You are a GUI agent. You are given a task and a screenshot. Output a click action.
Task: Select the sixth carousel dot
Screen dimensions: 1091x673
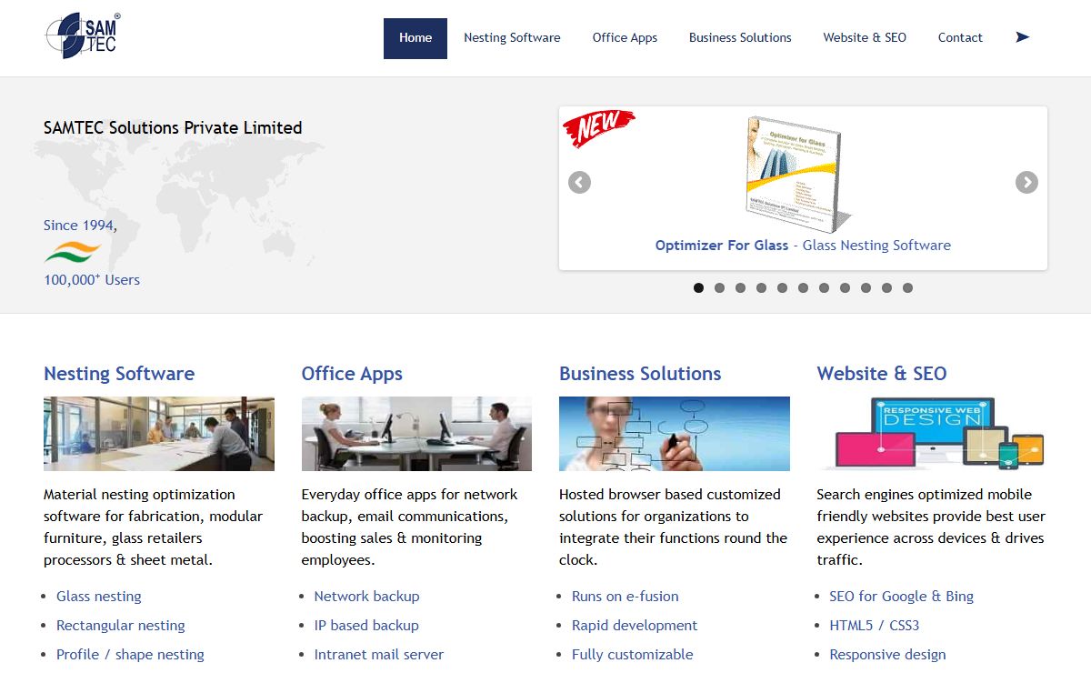[x=803, y=287]
